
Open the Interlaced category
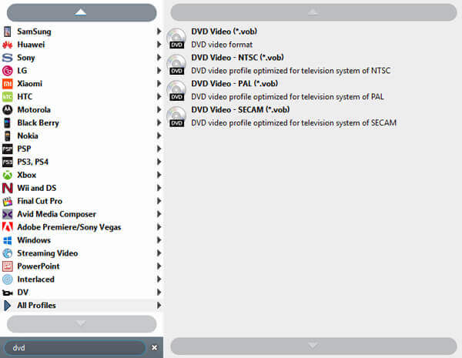tap(82, 279)
